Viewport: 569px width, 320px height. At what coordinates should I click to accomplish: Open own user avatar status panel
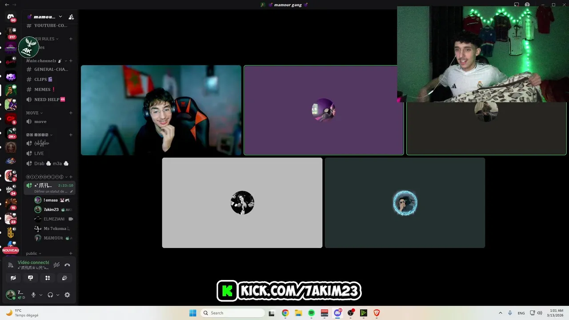11,295
